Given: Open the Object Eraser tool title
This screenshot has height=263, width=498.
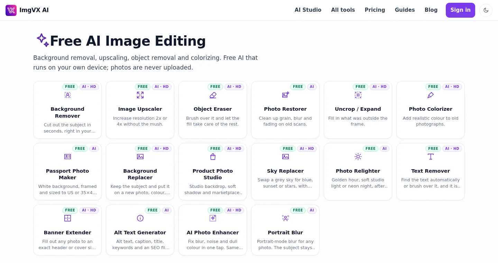Looking at the screenshot, I should tap(213, 109).
